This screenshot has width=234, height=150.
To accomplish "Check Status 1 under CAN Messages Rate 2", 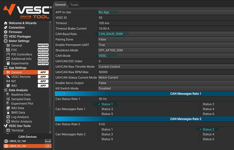I will 99,129.
